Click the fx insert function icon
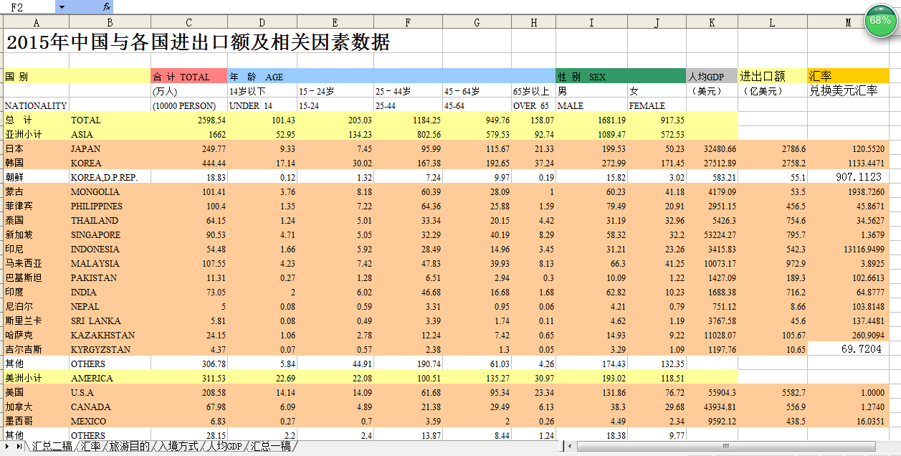Screen dimensions: 901x456 [x=106, y=6]
